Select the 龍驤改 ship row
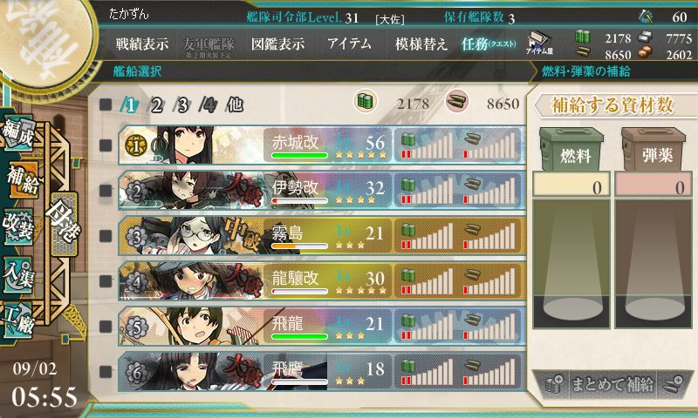 [322, 280]
